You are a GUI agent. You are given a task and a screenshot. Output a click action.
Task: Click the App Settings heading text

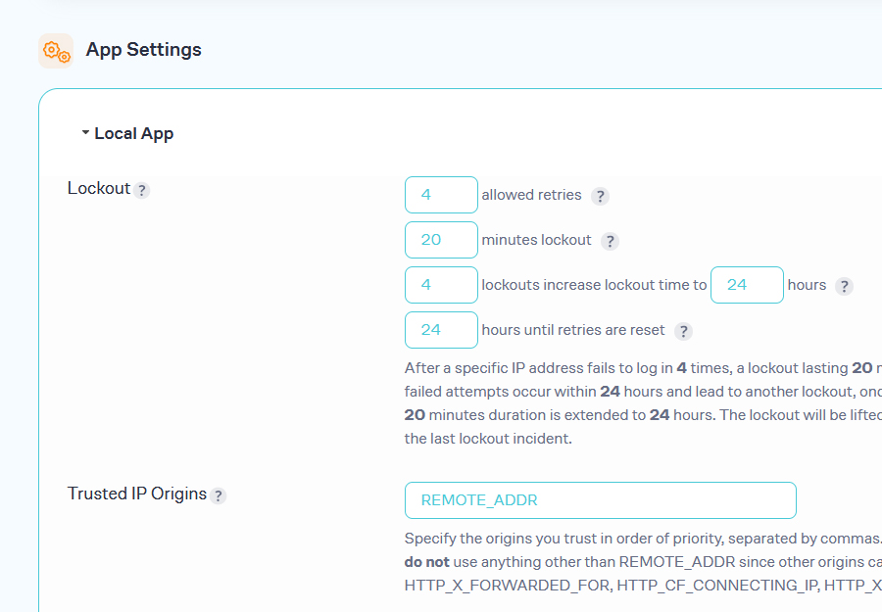pos(144,50)
